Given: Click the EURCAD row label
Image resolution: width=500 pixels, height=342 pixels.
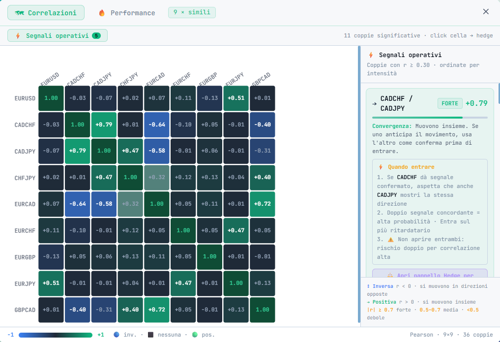Looking at the screenshot, I should click(25, 204).
